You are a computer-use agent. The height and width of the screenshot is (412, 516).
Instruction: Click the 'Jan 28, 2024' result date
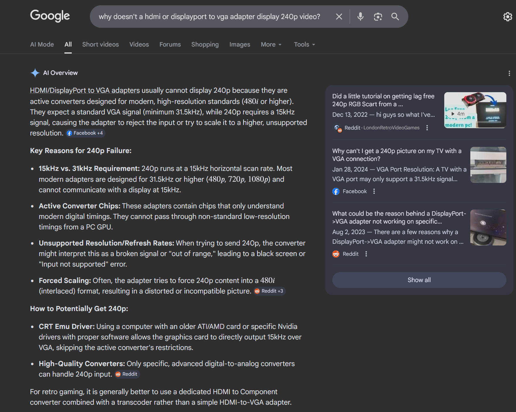pyautogui.click(x=350, y=169)
